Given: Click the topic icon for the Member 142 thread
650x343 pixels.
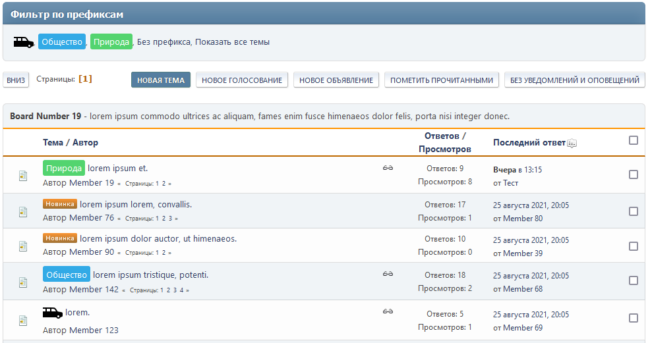Looking at the screenshot, I should (x=23, y=282).
